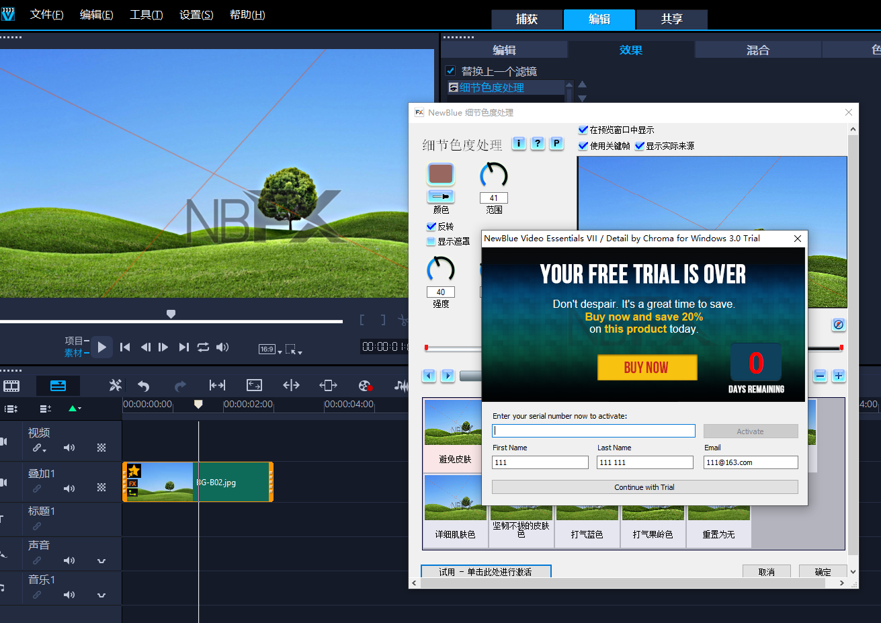Click the 范围 dial knob
The width and height of the screenshot is (881, 623).
tap(494, 175)
